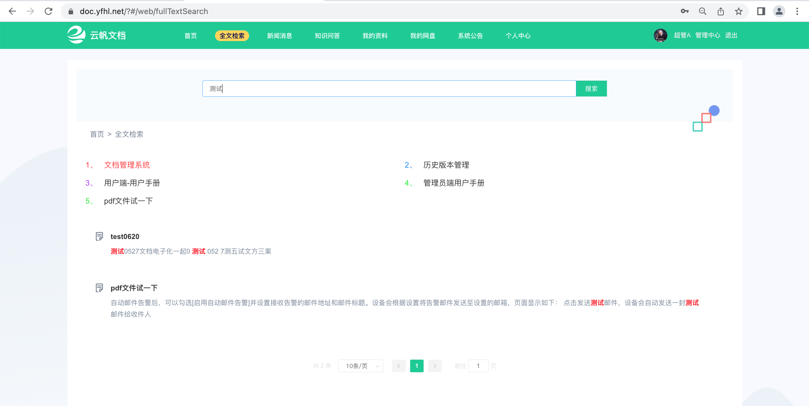Open the 新闻消息 navigation tab
The image size is (809, 406).
[x=279, y=35]
